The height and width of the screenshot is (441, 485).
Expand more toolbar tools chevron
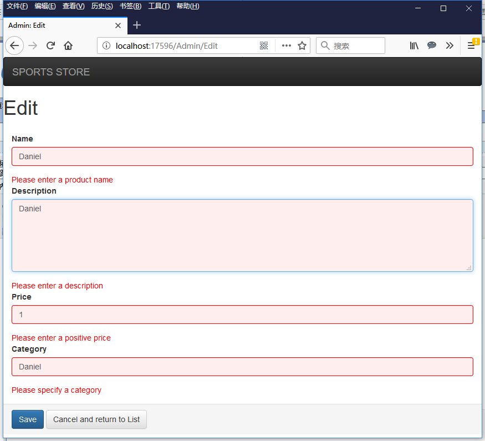click(450, 46)
